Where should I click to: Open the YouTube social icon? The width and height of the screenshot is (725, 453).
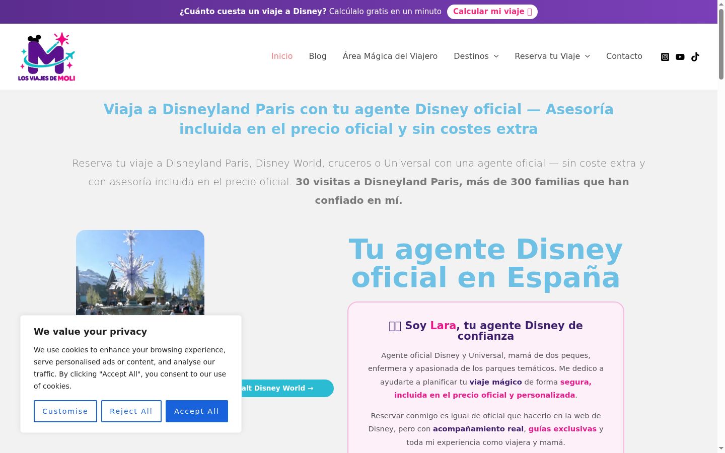680,57
